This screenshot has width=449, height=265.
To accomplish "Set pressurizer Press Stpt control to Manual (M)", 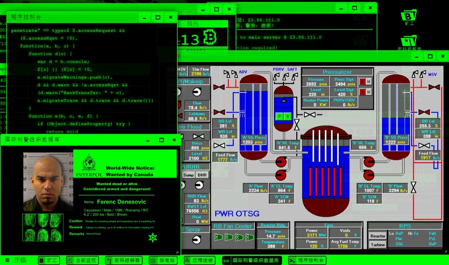I will coord(369,82).
